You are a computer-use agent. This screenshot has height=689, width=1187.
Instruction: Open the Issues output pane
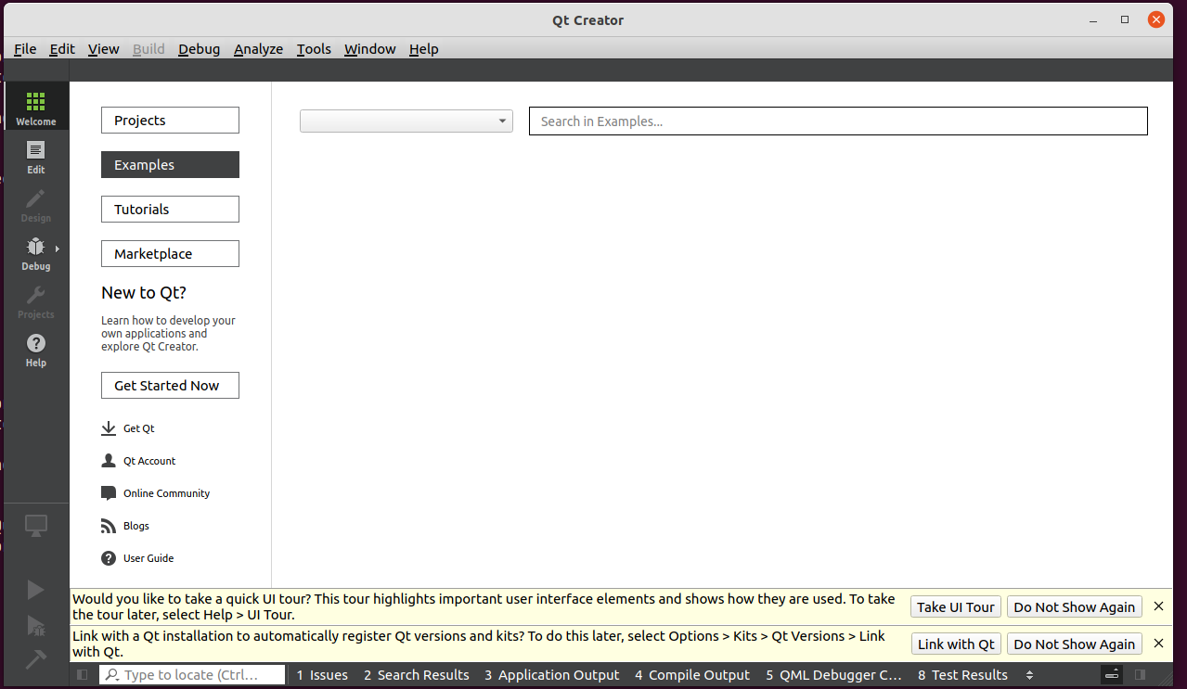pyautogui.click(x=322, y=675)
